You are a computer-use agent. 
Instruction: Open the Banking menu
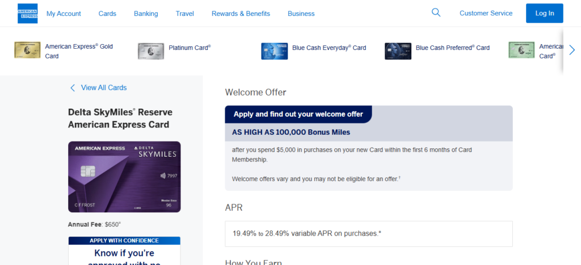coord(146,14)
